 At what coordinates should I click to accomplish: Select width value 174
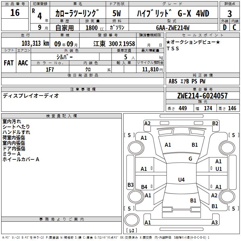pos(208,108)
